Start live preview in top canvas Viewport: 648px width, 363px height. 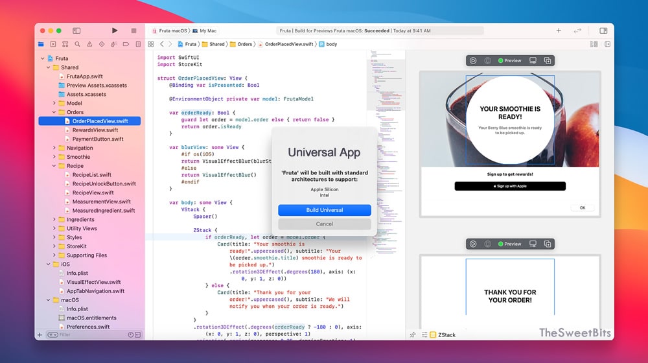[x=473, y=61]
